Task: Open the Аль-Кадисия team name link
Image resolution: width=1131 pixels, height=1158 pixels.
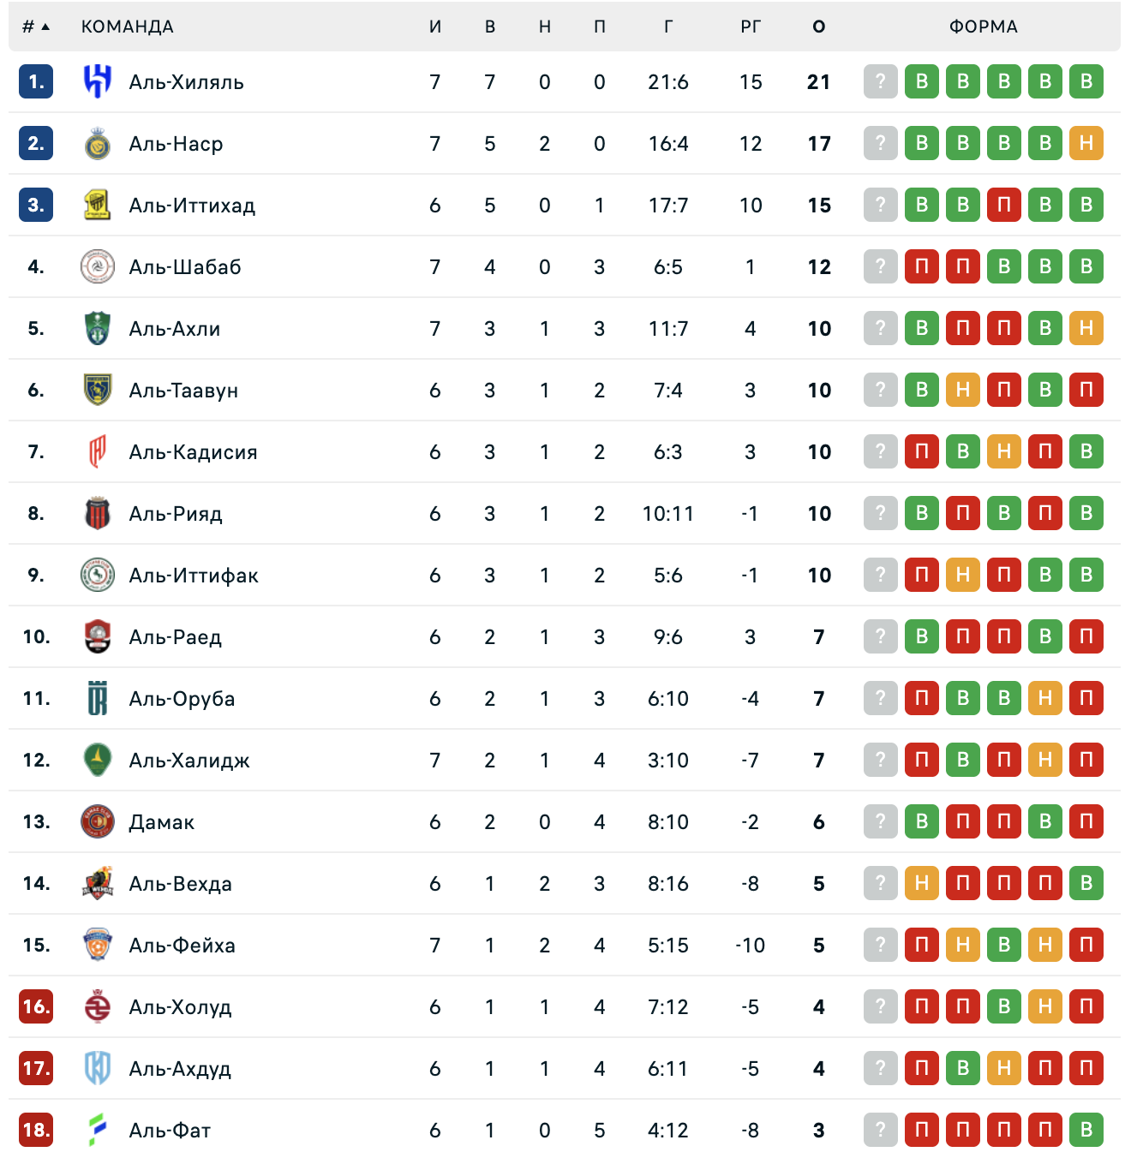Action: (x=193, y=452)
